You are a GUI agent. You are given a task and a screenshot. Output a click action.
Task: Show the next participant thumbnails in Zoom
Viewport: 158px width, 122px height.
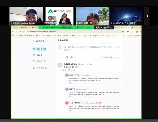pos(147,16)
